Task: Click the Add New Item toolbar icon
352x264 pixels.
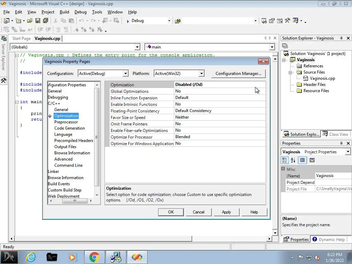Action: [x=18, y=21]
